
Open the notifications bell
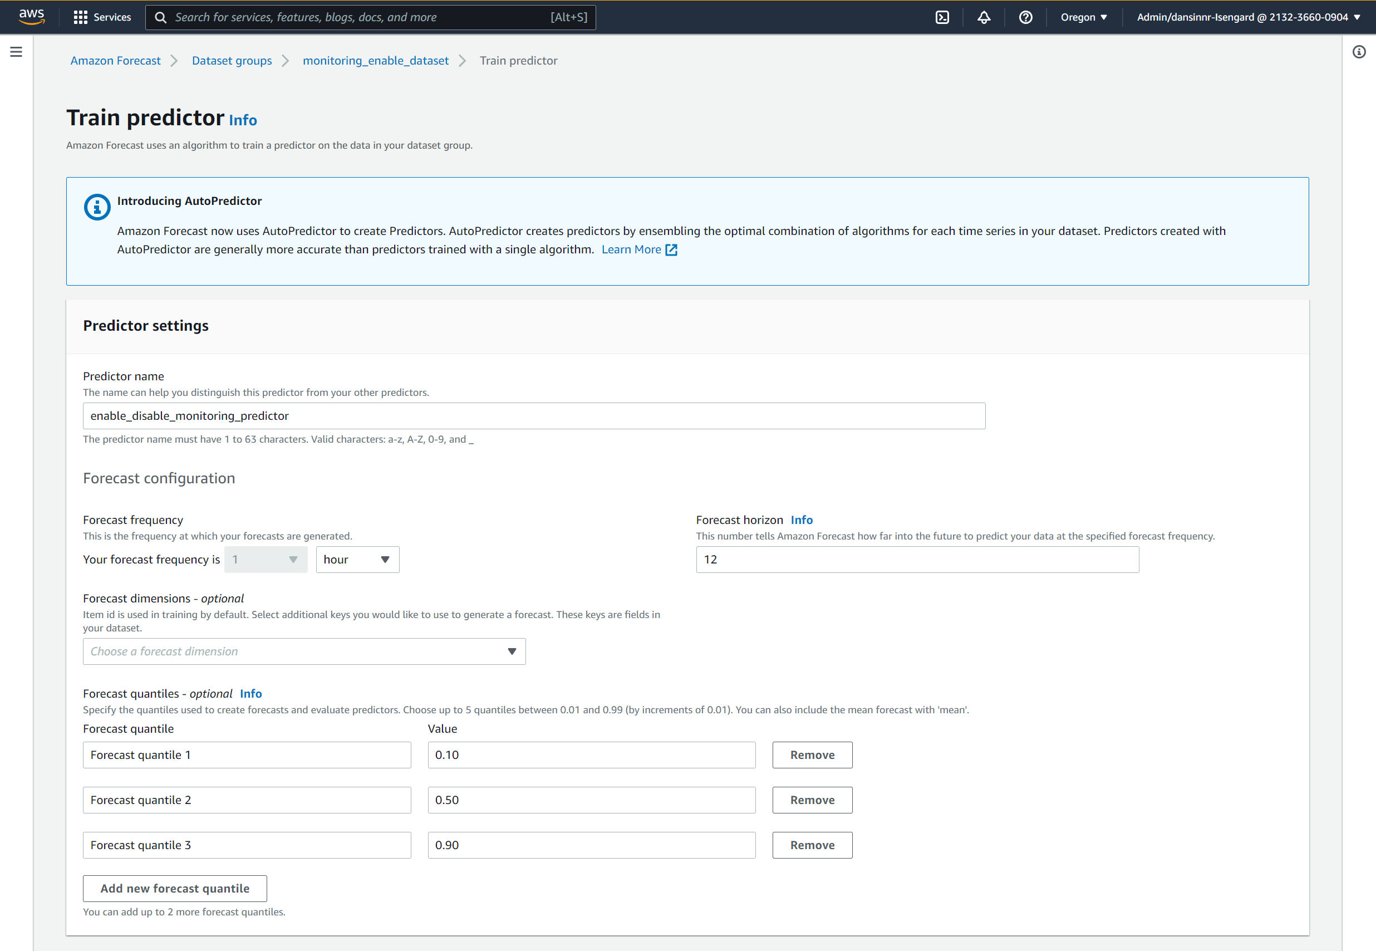[x=984, y=17]
